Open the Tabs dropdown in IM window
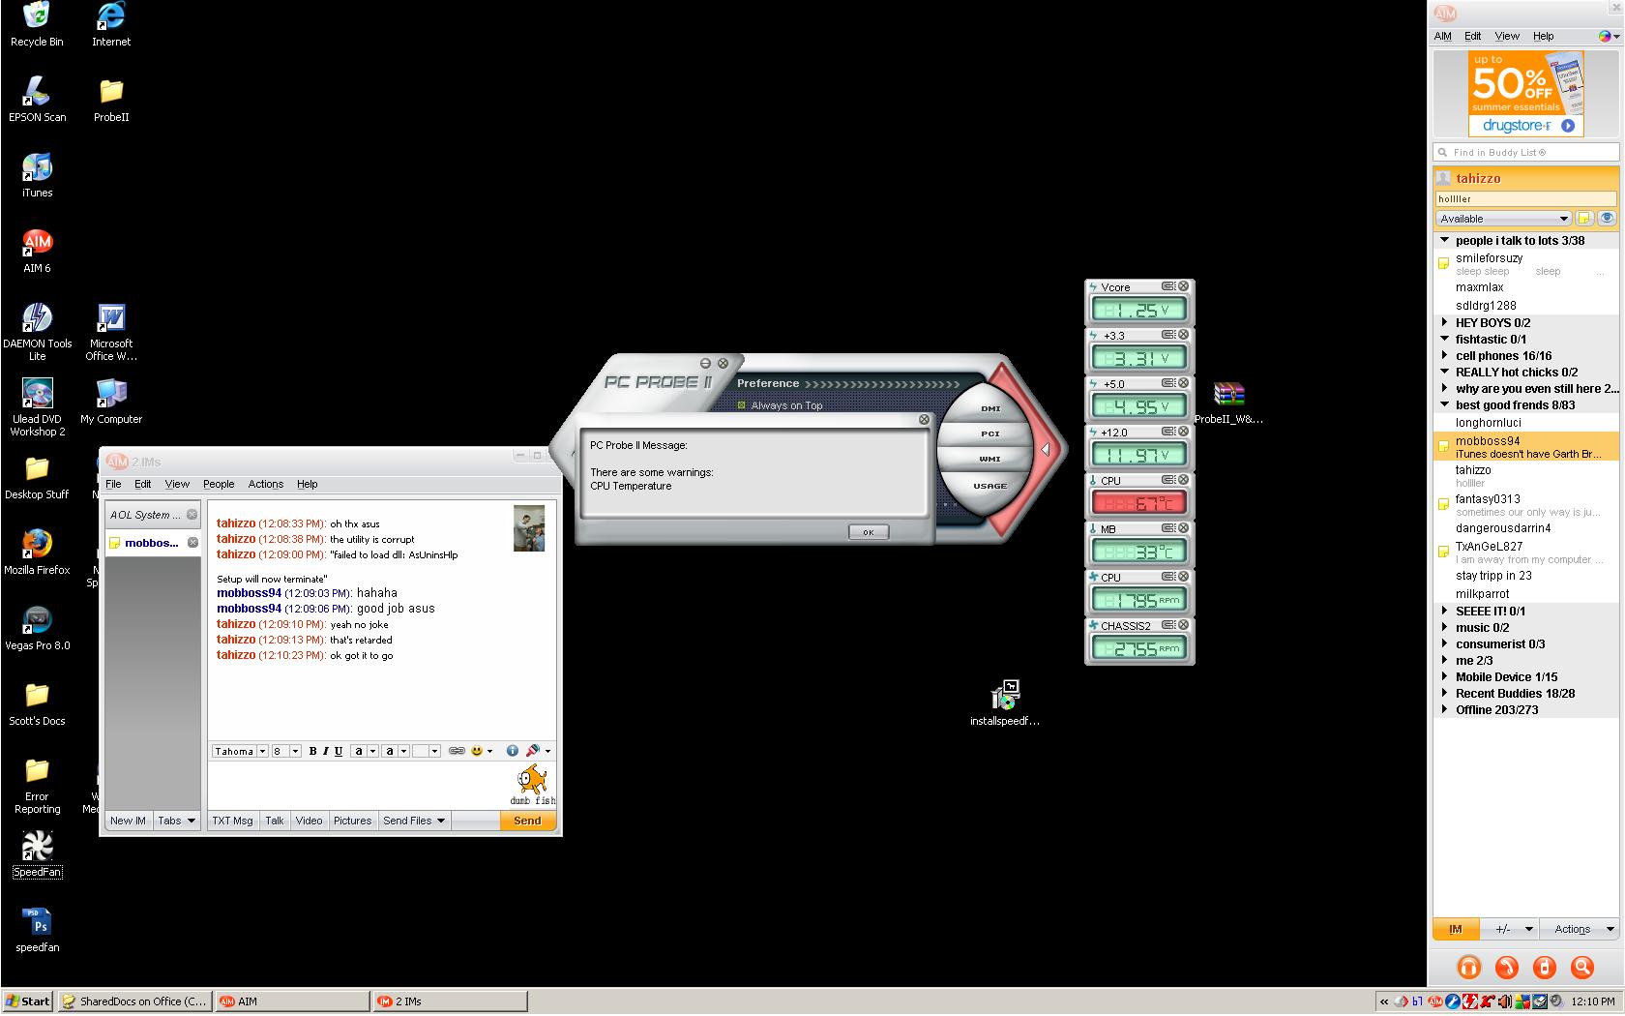 coord(176,821)
